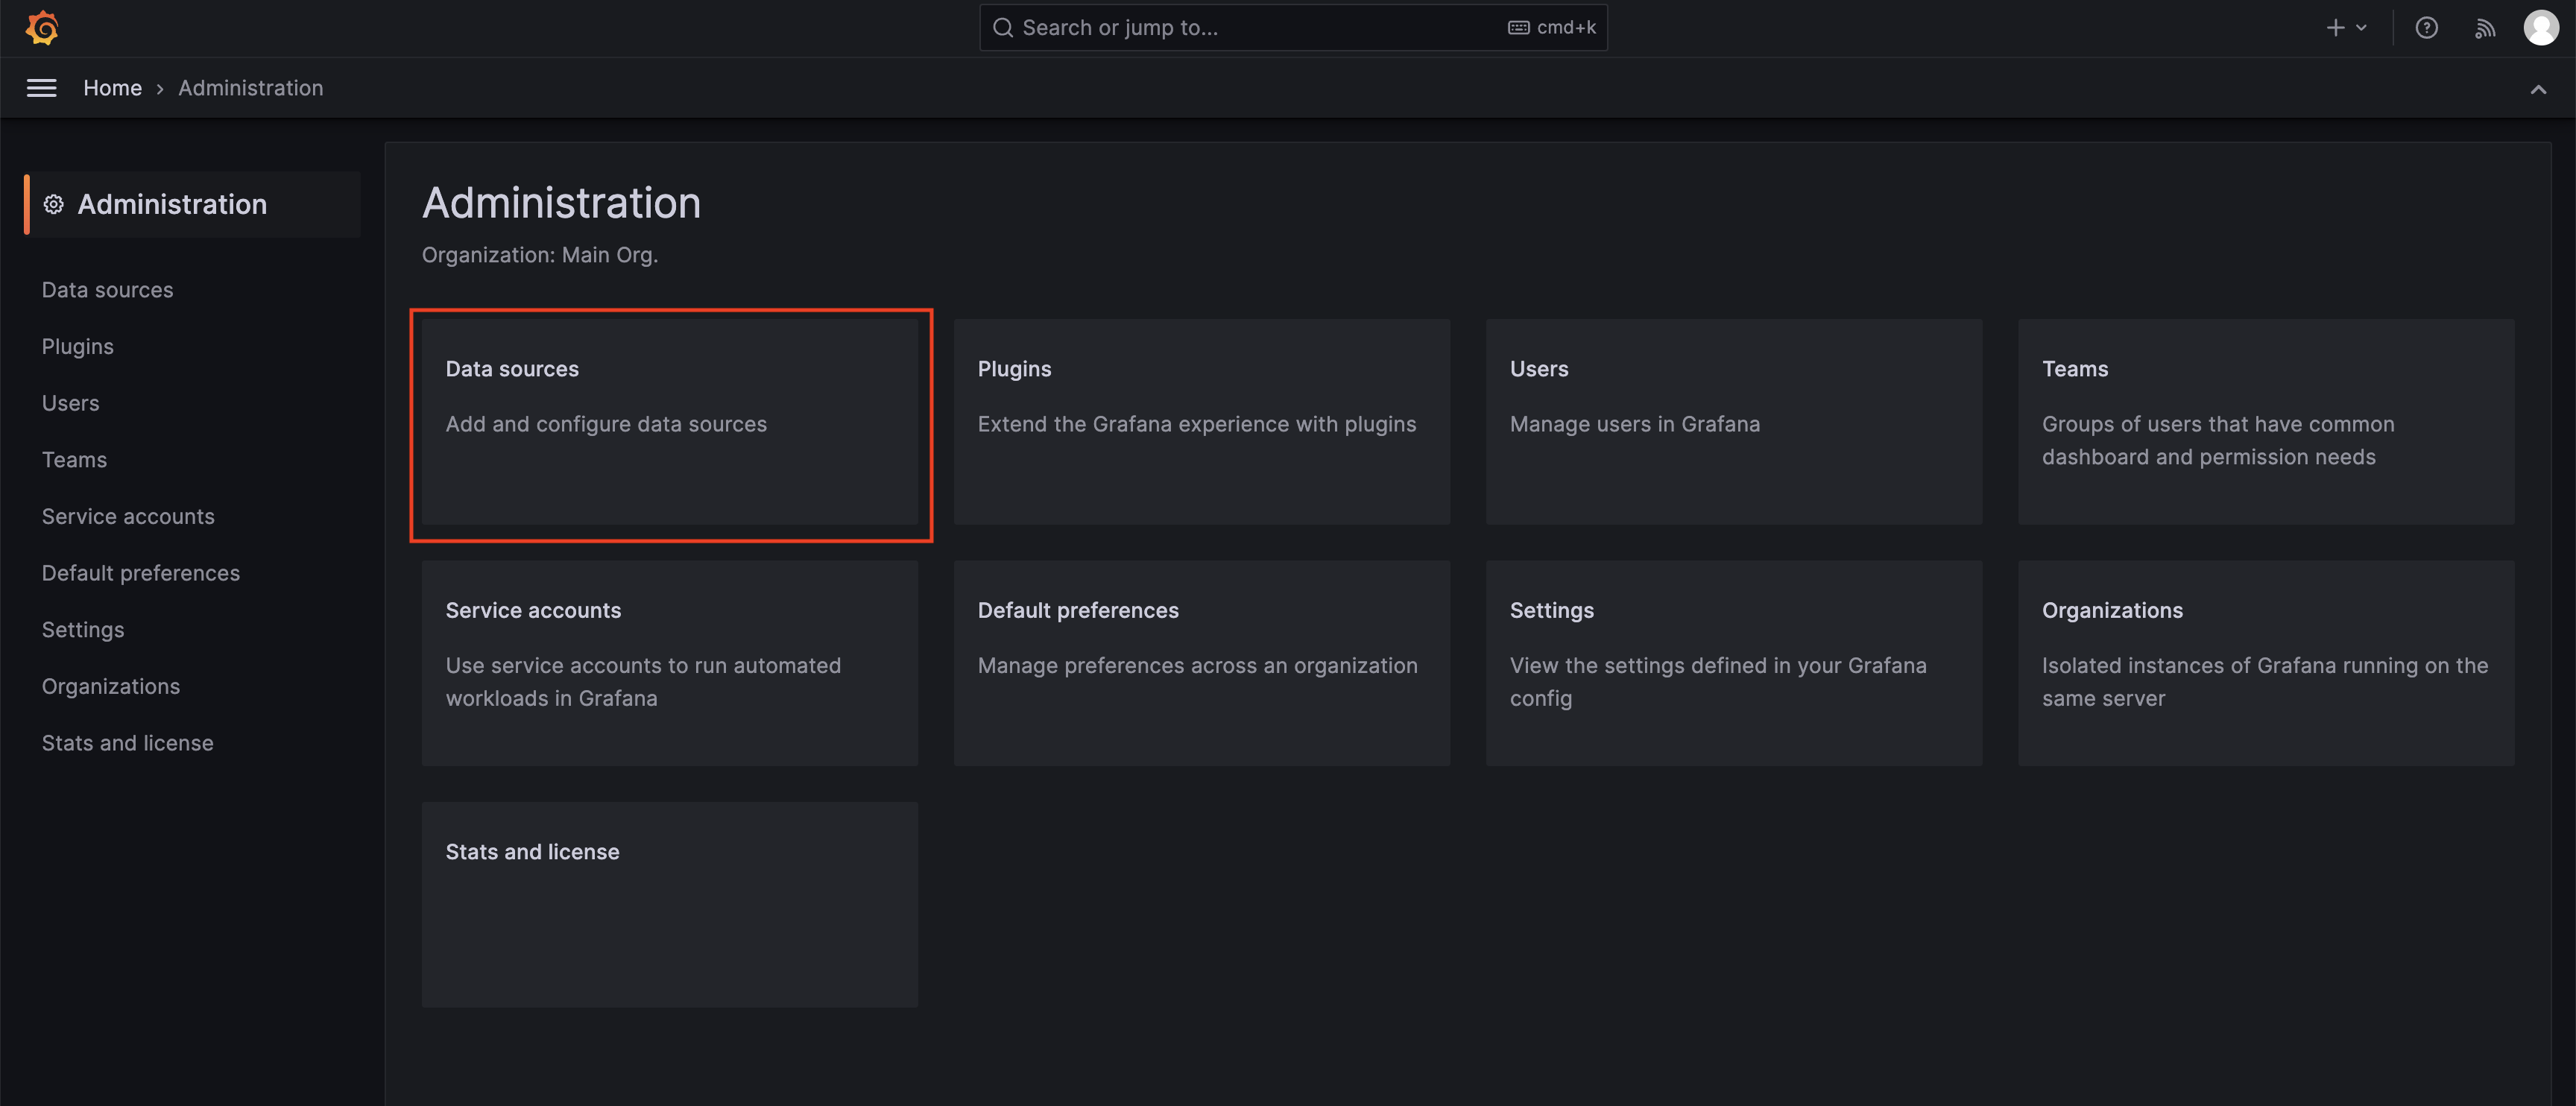Open the hamburger navigation menu
2576x1106 pixels.
[x=41, y=88]
